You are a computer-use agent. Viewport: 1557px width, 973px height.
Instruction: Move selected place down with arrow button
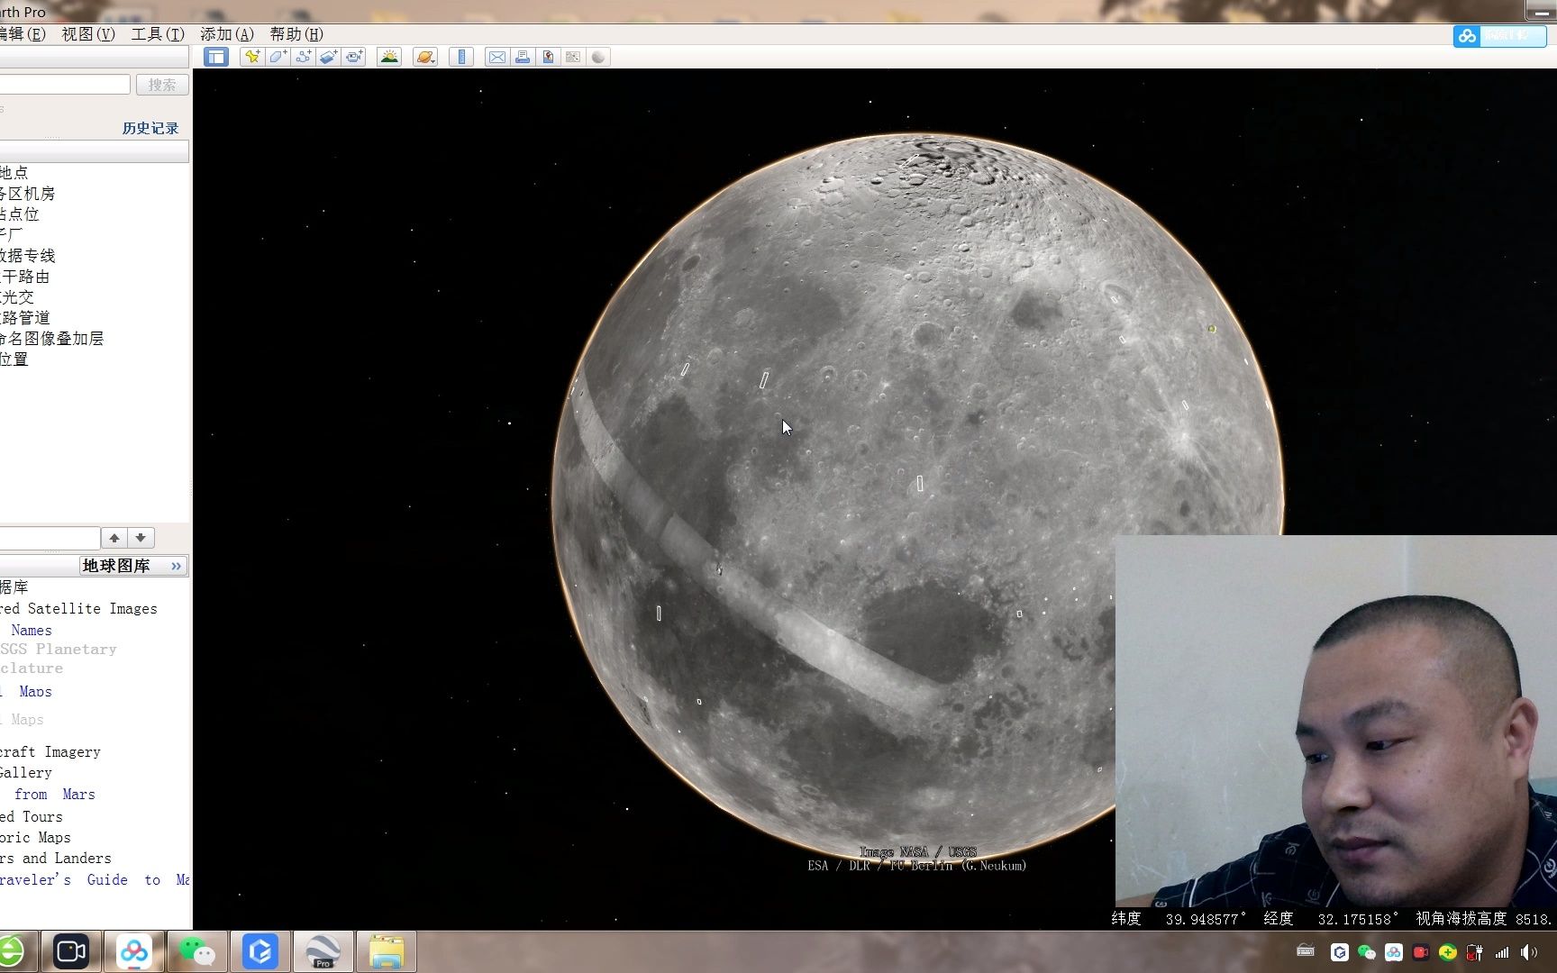pos(141,538)
